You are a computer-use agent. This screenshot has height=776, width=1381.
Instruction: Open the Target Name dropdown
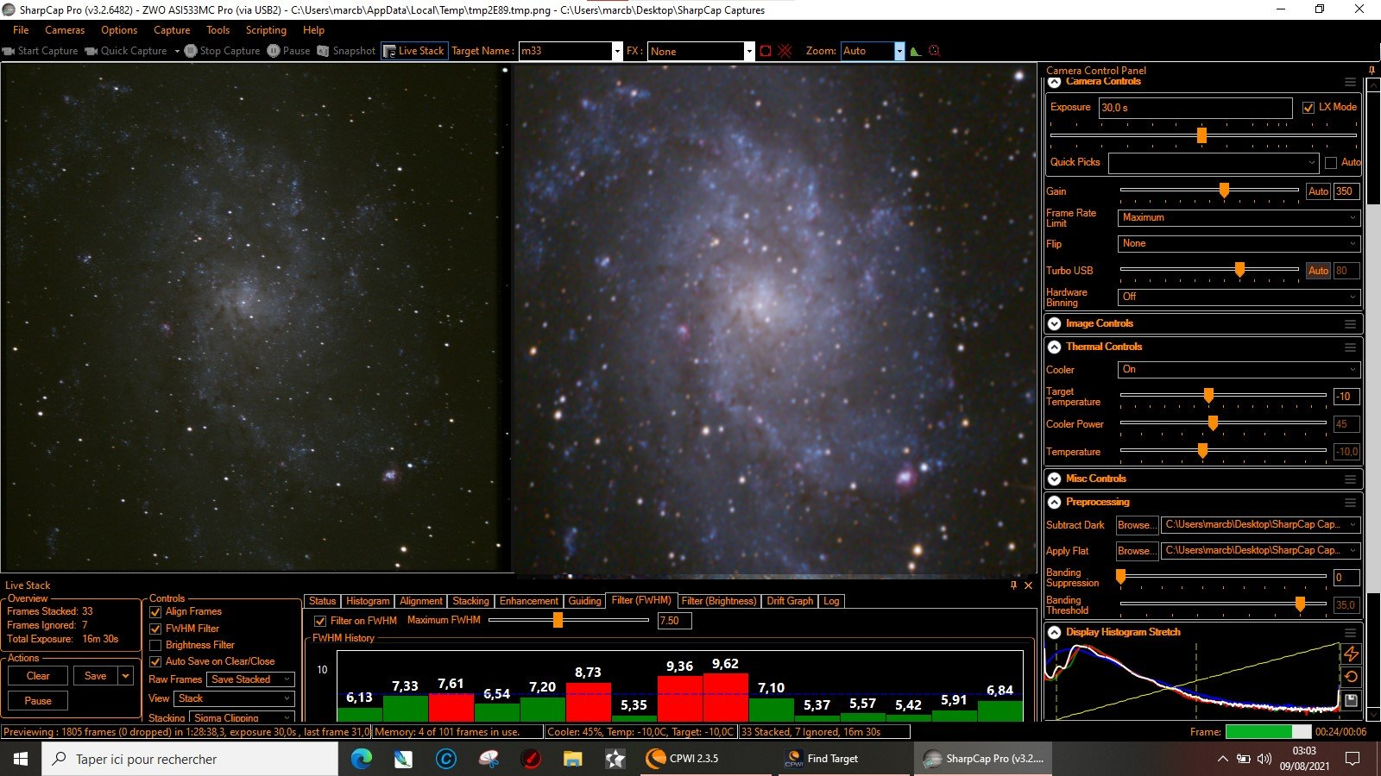[617, 52]
